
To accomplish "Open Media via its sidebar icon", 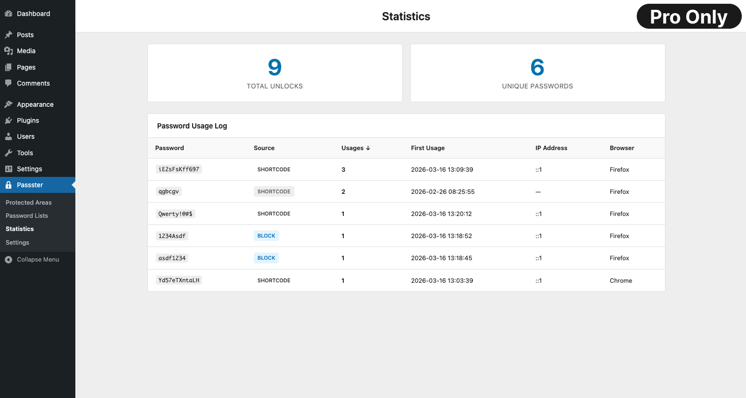I will 8,51.
